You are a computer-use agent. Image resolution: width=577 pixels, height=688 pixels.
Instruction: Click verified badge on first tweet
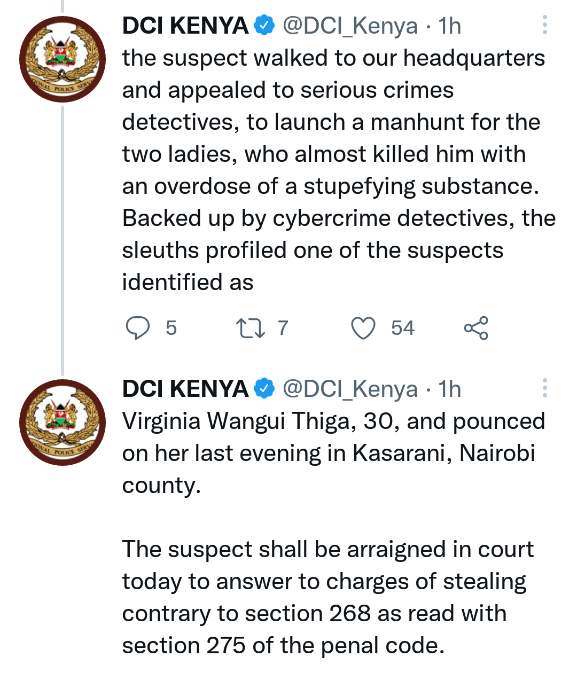[x=264, y=25]
